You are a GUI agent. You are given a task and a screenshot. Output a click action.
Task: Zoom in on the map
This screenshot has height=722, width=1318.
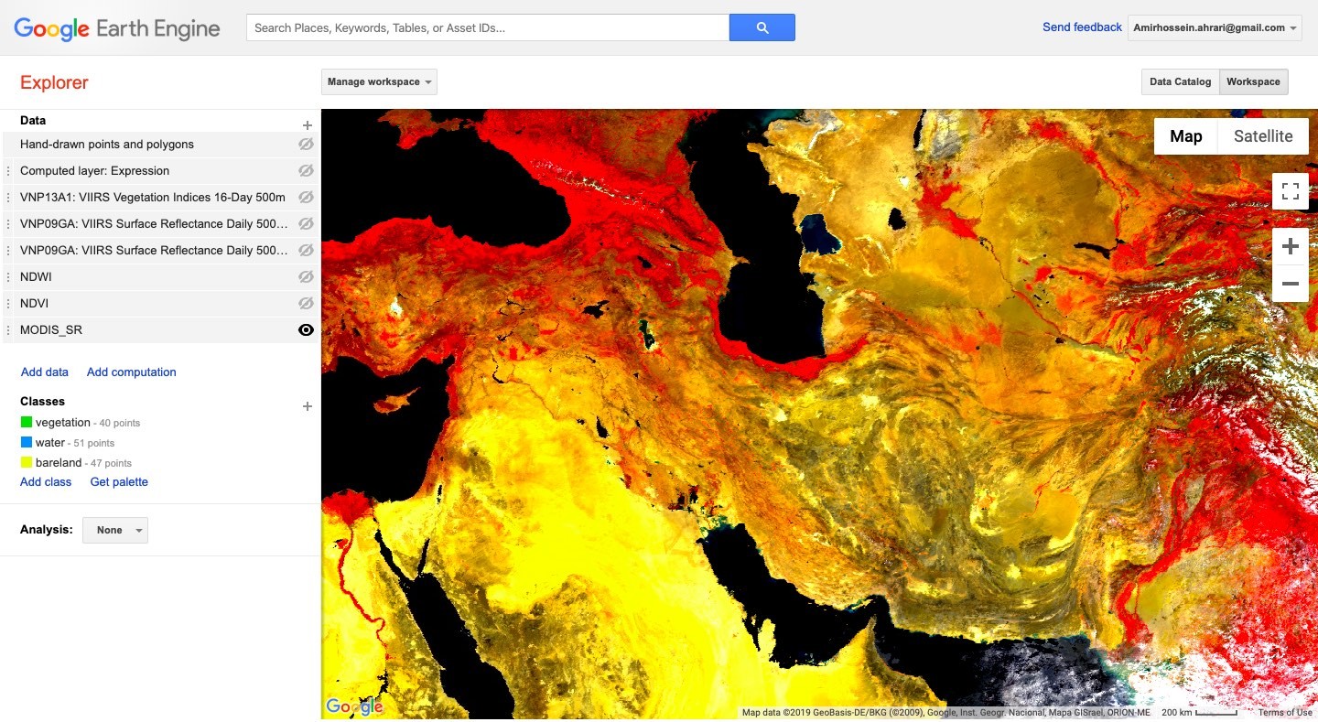(1290, 245)
